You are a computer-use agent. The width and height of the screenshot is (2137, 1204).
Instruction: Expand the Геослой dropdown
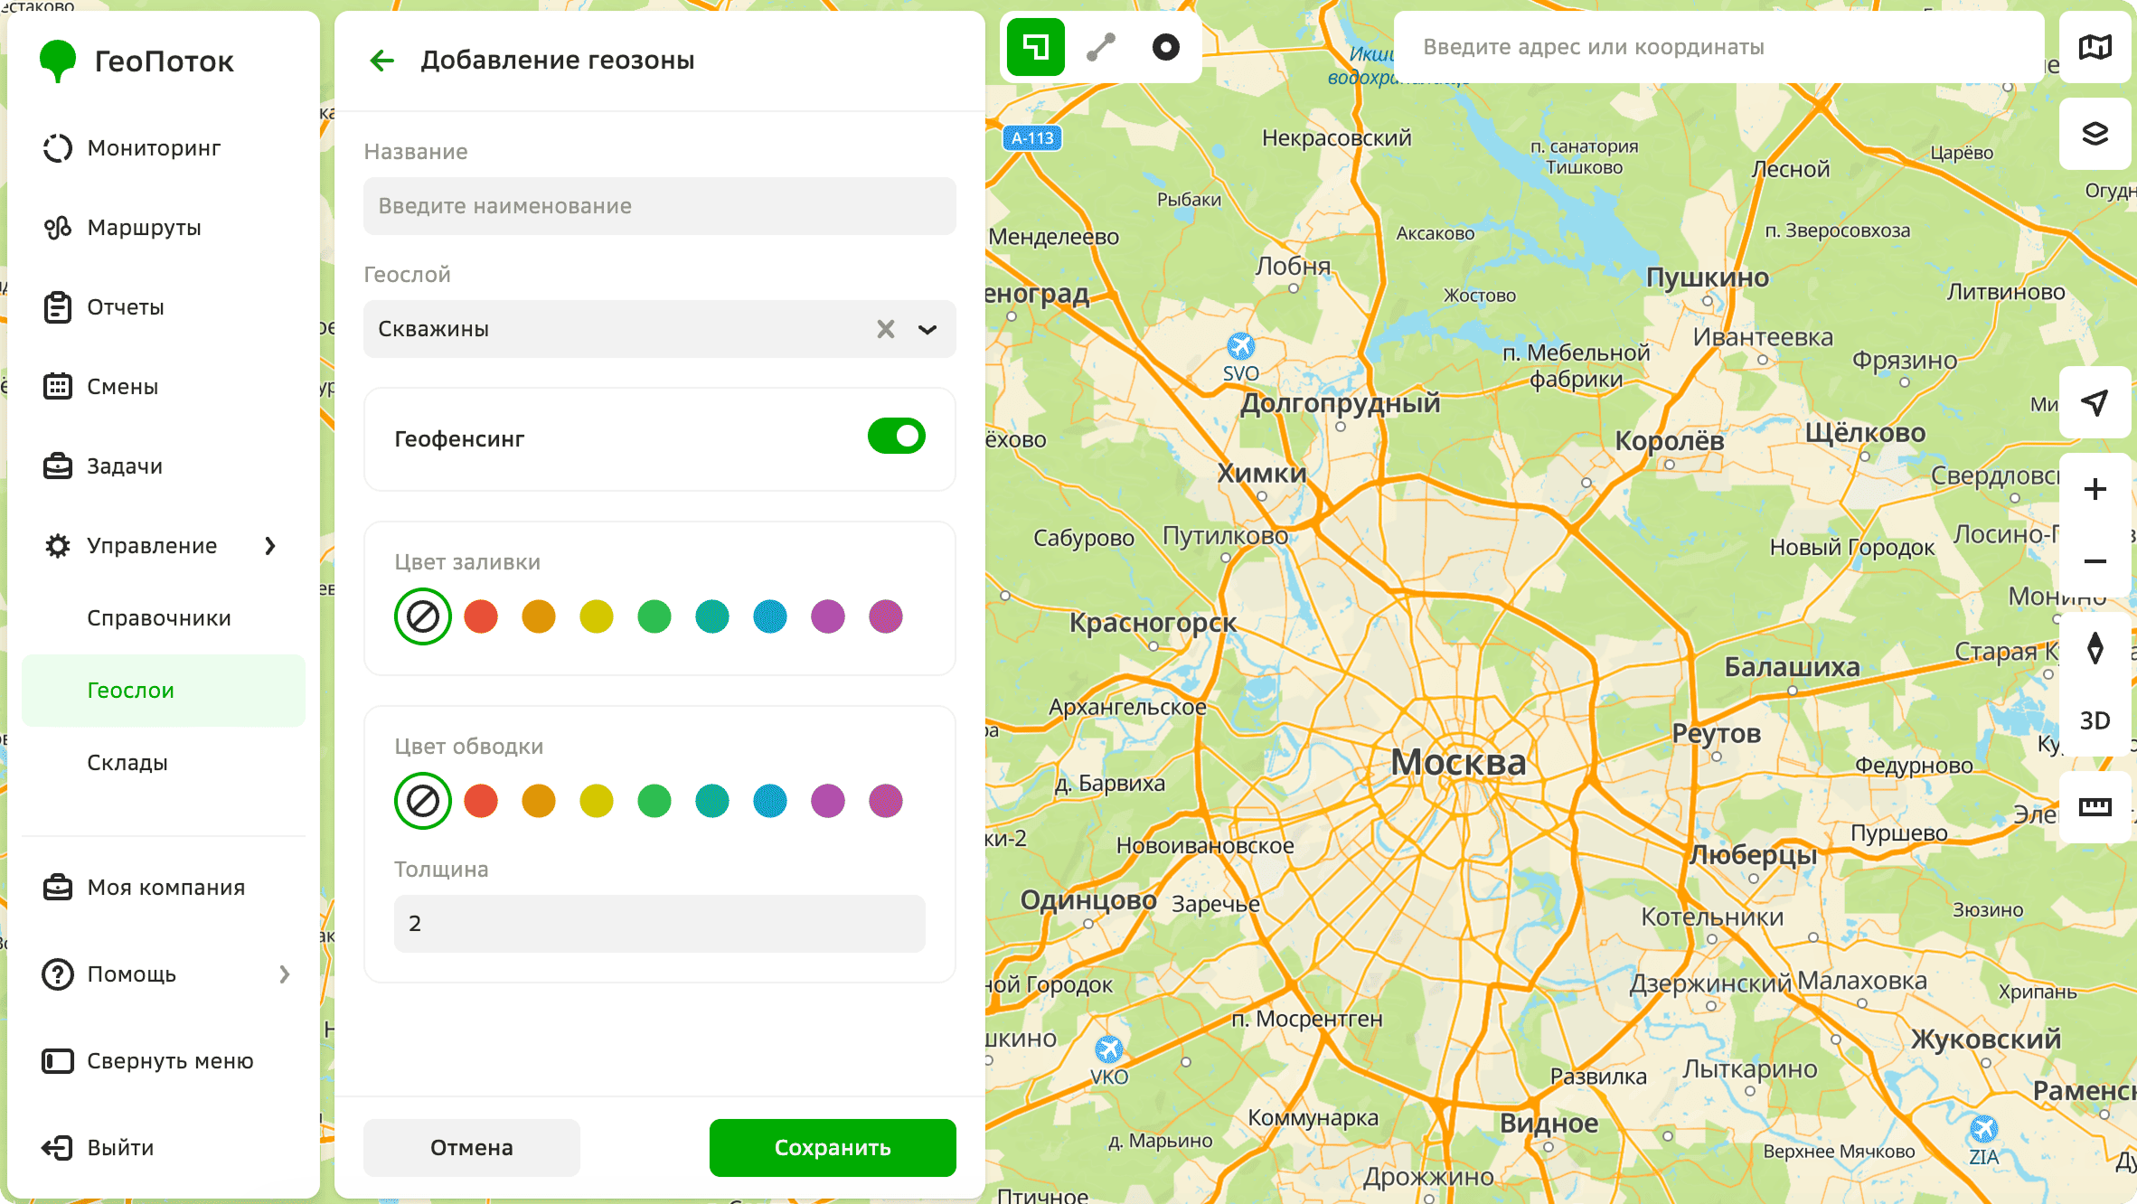pos(927,329)
